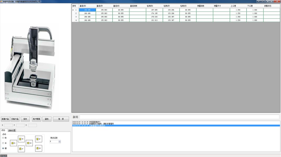Click the 条码 barcode input field
The width and height of the screenshot is (281, 157).
tap(179, 117)
